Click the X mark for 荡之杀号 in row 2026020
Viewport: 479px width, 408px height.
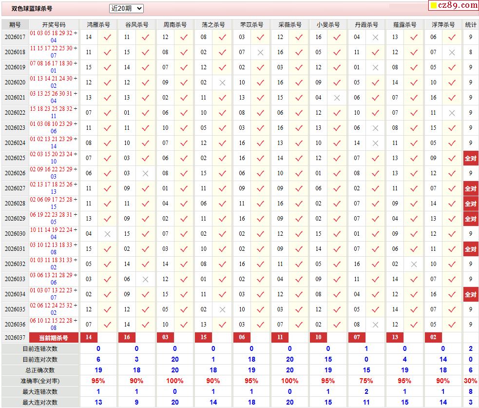point(222,82)
